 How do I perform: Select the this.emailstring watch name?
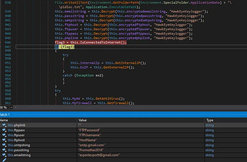[x=19, y=155]
